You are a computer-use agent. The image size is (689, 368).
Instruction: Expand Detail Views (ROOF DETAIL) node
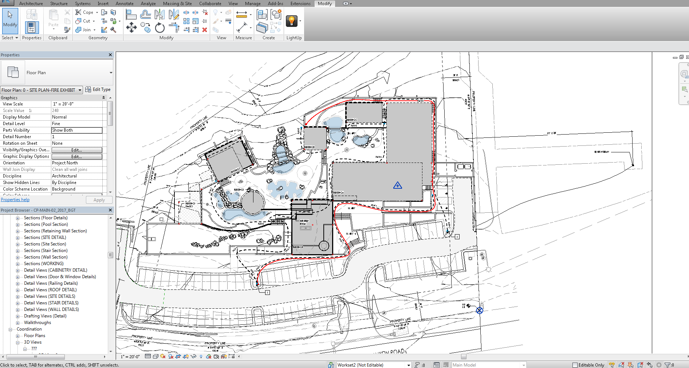[x=17, y=290]
